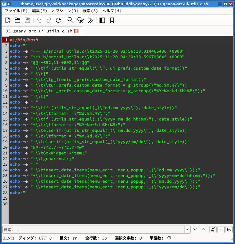The width and height of the screenshot is (235, 244).
Task: Click the "@@ -772,7 +772,7 @@" hunk header text
Action: (57, 147)
